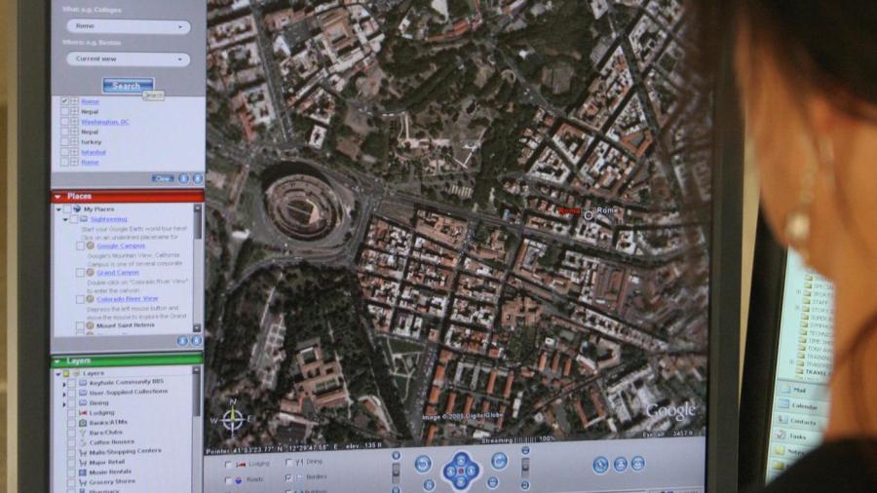Open the 'Rome' search term dropdown
This screenshot has width=877, height=493.
(128, 26)
